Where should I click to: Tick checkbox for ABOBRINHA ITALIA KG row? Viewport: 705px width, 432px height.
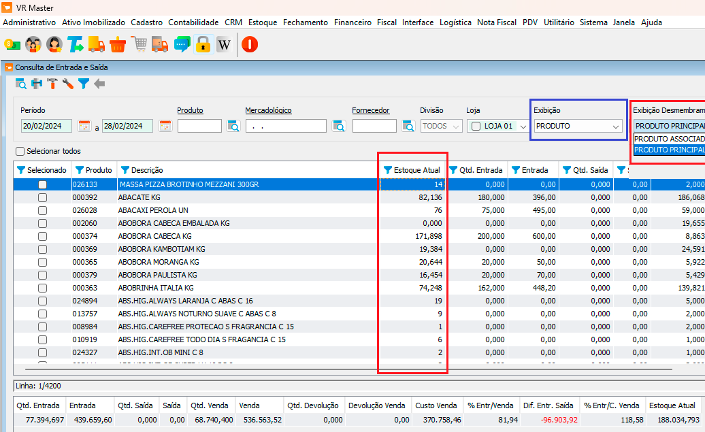[x=43, y=288]
